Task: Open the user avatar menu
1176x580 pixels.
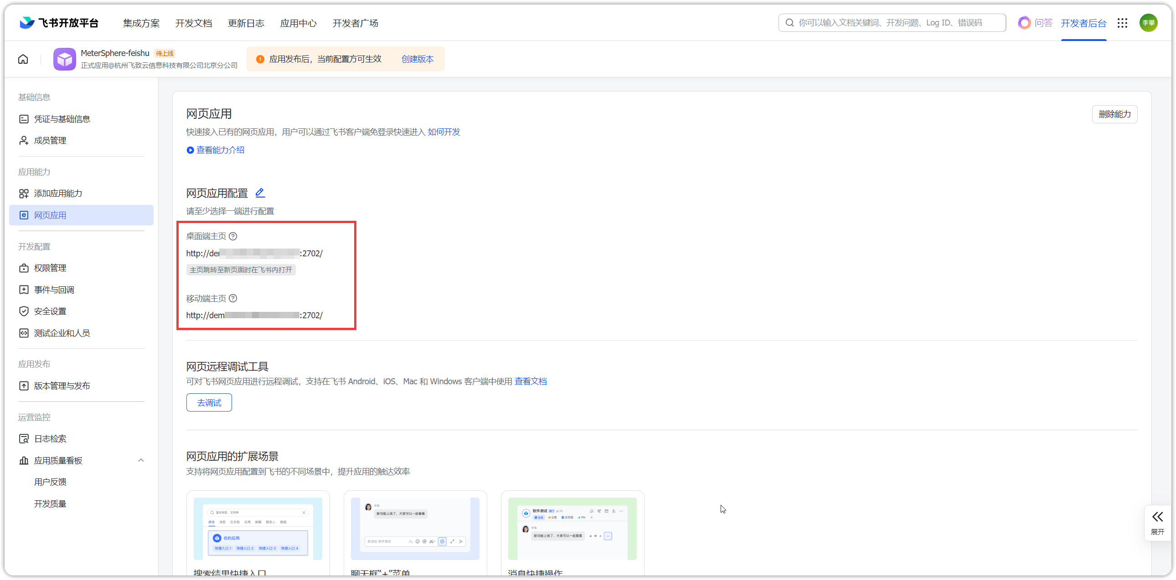Action: click(x=1148, y=23)
